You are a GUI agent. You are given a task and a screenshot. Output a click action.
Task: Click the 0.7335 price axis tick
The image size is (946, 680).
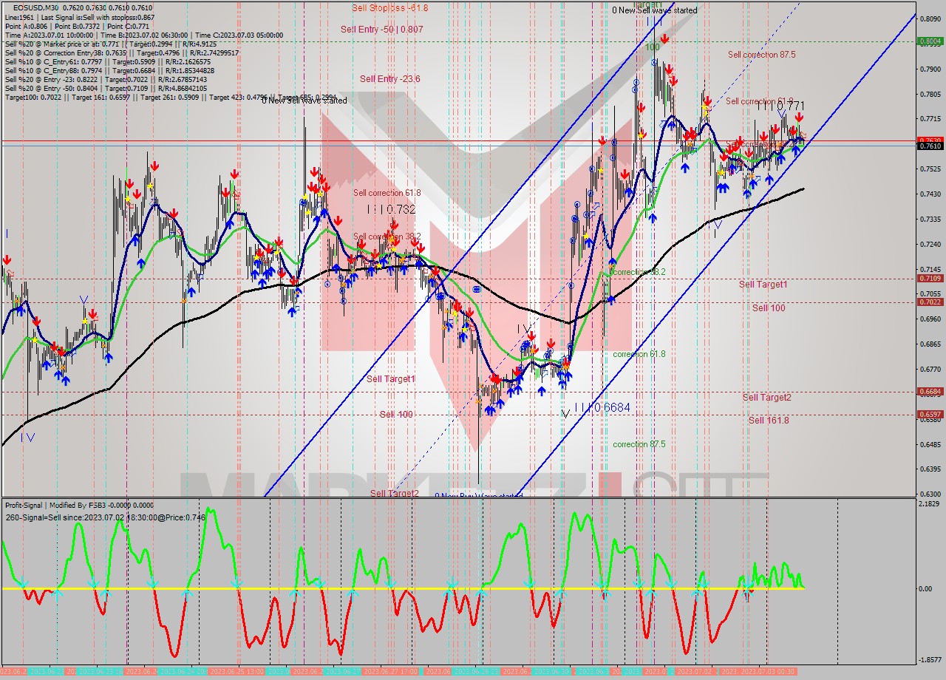(930, 219)
